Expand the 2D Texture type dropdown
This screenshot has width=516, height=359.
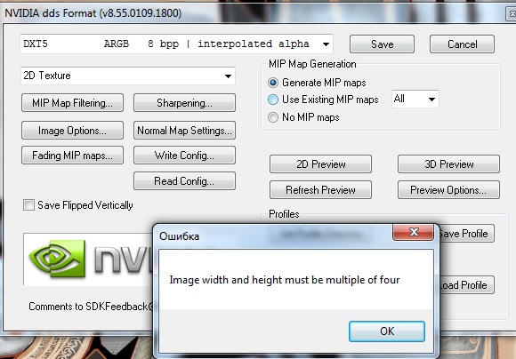(x=128, y=76)
